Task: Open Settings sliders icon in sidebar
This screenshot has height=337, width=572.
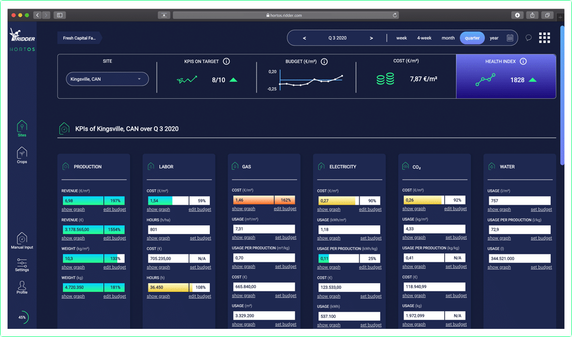Action: [21, 265]
